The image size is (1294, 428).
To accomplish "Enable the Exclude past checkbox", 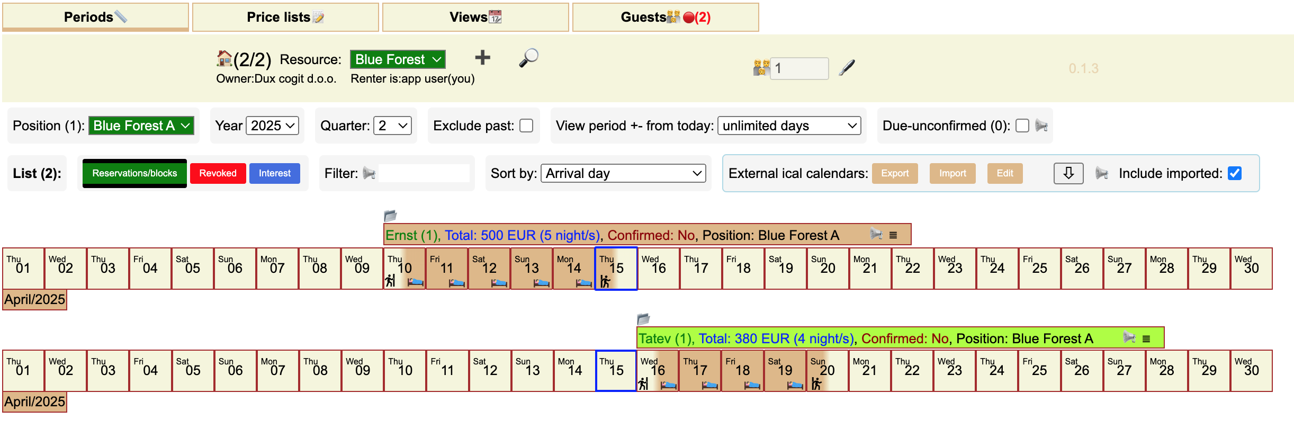I will tap(526, 126).
